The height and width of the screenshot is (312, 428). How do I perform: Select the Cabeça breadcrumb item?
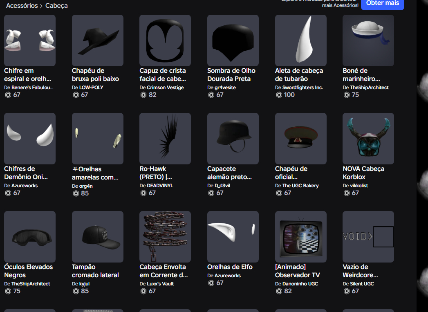pyautogui.click(x=56, y=5)
